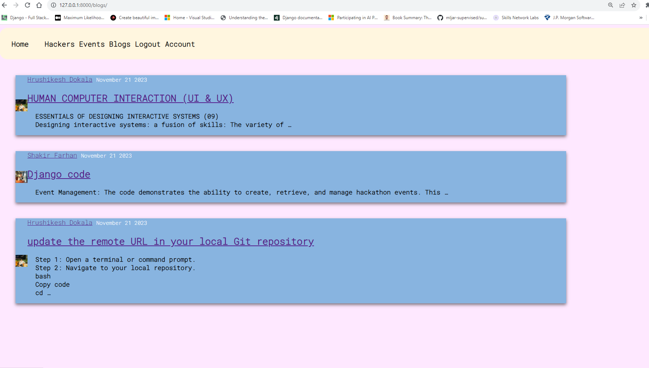Click the browser forward arrow

pyautogui.click(x=16, y=5)
